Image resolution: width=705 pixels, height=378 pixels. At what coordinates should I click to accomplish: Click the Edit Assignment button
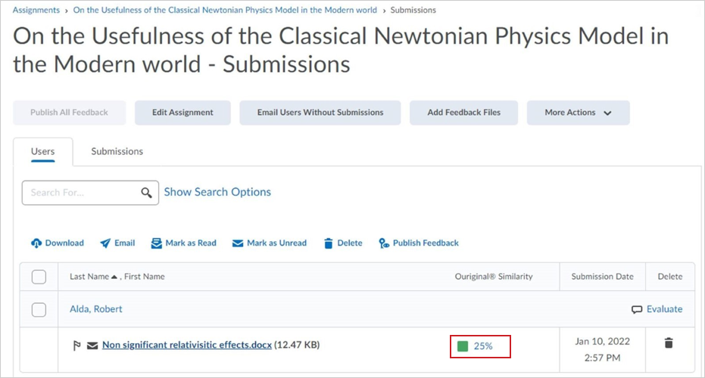pos(182,113)
